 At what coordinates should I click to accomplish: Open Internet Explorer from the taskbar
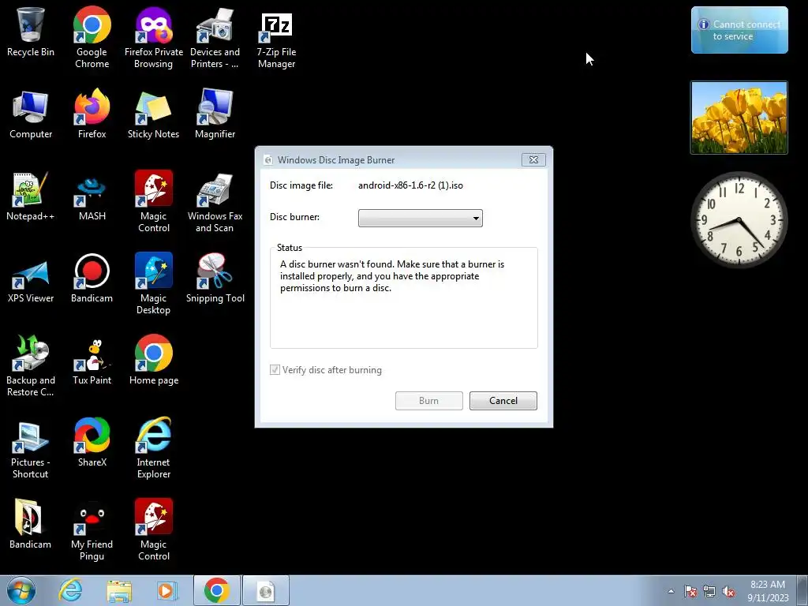pyautogui.click(x=70, y=590)
